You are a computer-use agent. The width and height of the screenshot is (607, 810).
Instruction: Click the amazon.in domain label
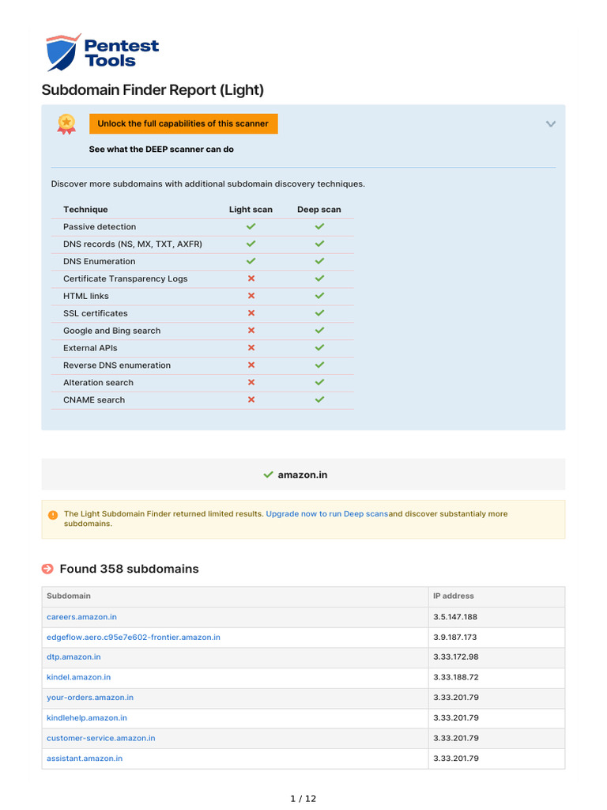pyautogui.click(x=303, y=475)
